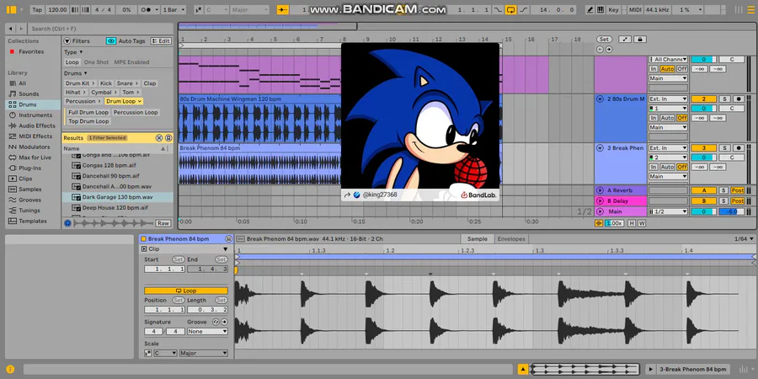Adjust the Main track volume -6.0 slider
Viewport: 758px width, 379px height.
tap(731, 211)
